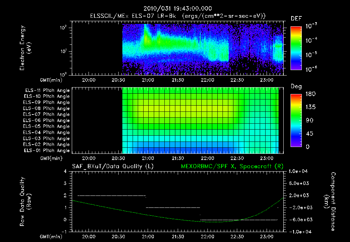Viewport: 350px width, 242px height.
Task: Click the Component Distance (km) axis label
Action: (x=330, y=201)
